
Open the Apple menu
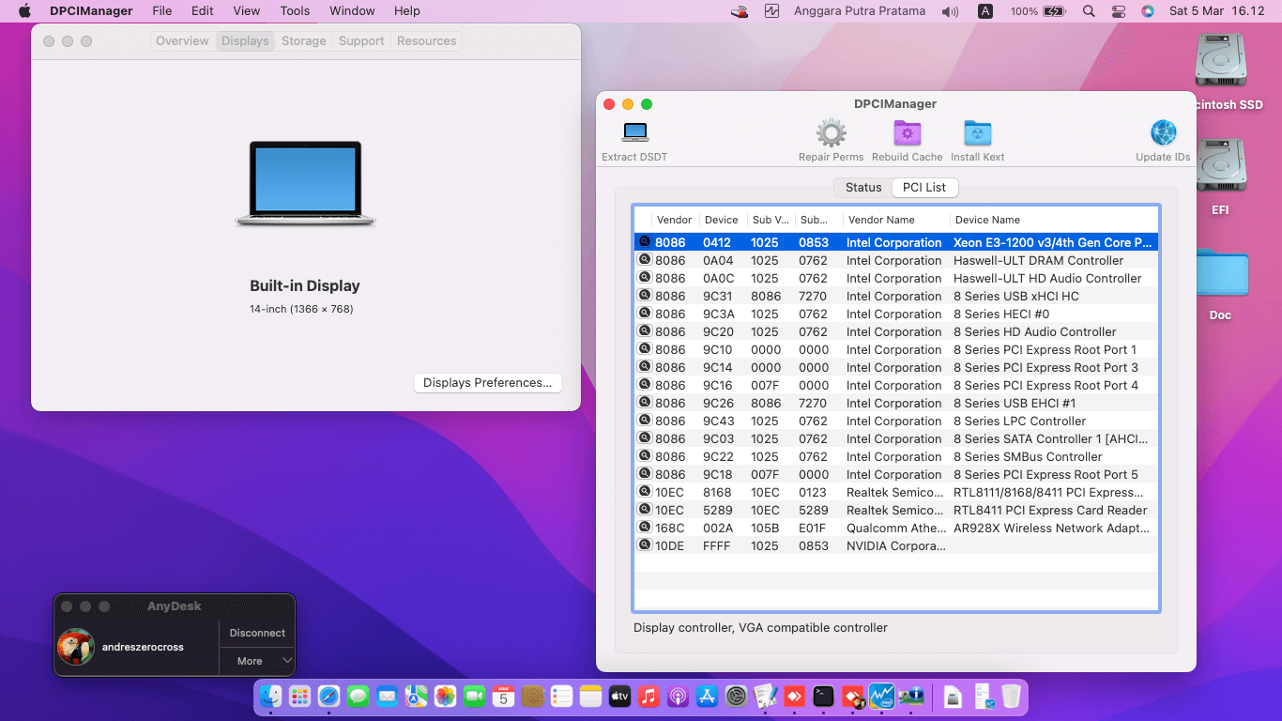(x=25, y=11)
